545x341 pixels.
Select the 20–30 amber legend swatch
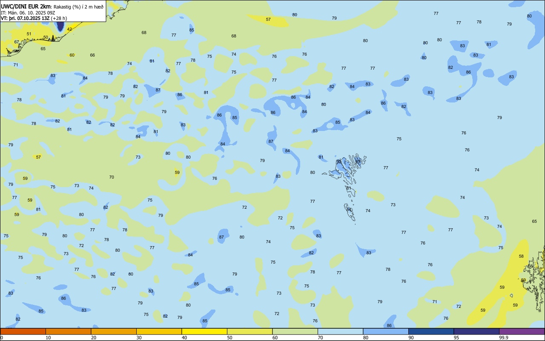pos(114,331)
